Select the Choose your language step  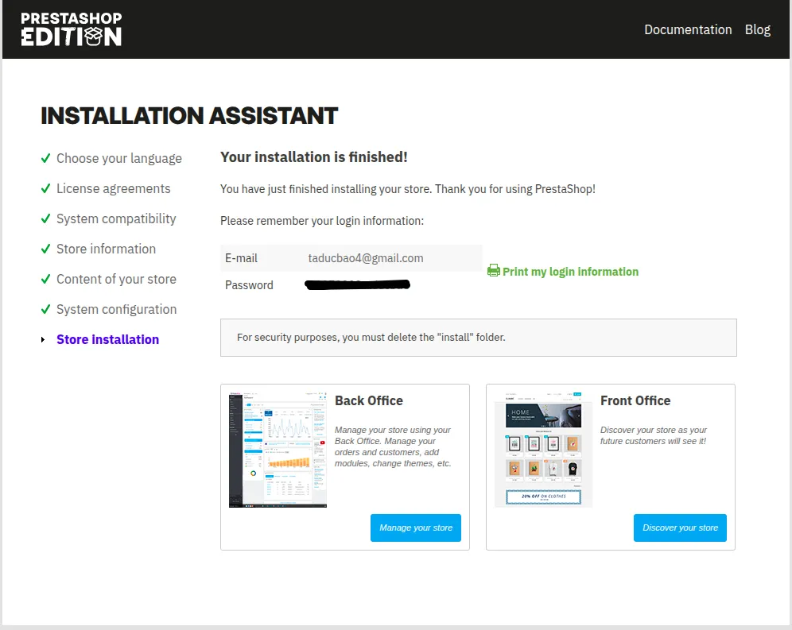click(x=118, y=158)
